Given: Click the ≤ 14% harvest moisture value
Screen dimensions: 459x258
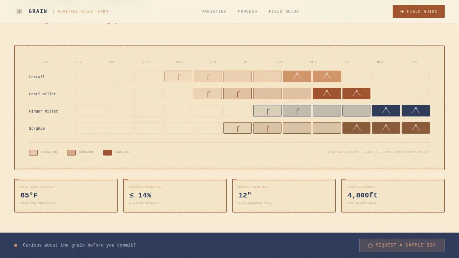Looking at the screenshot, I should pyautogui.click(x=140, y=195).
